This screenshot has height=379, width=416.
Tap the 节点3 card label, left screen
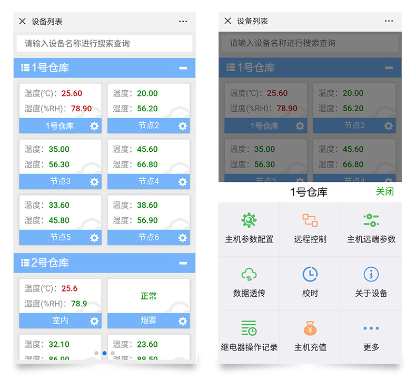(x=61, y=181)
